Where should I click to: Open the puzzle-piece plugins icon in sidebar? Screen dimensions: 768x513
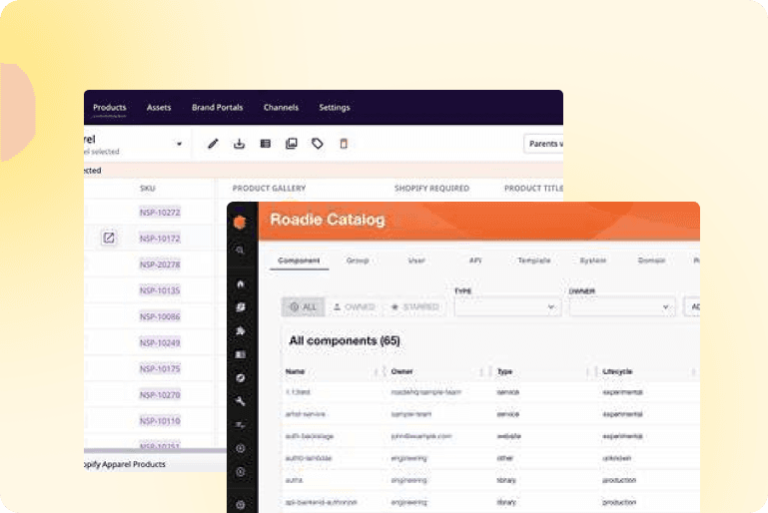pyautogui.click(x=240, y=331)
